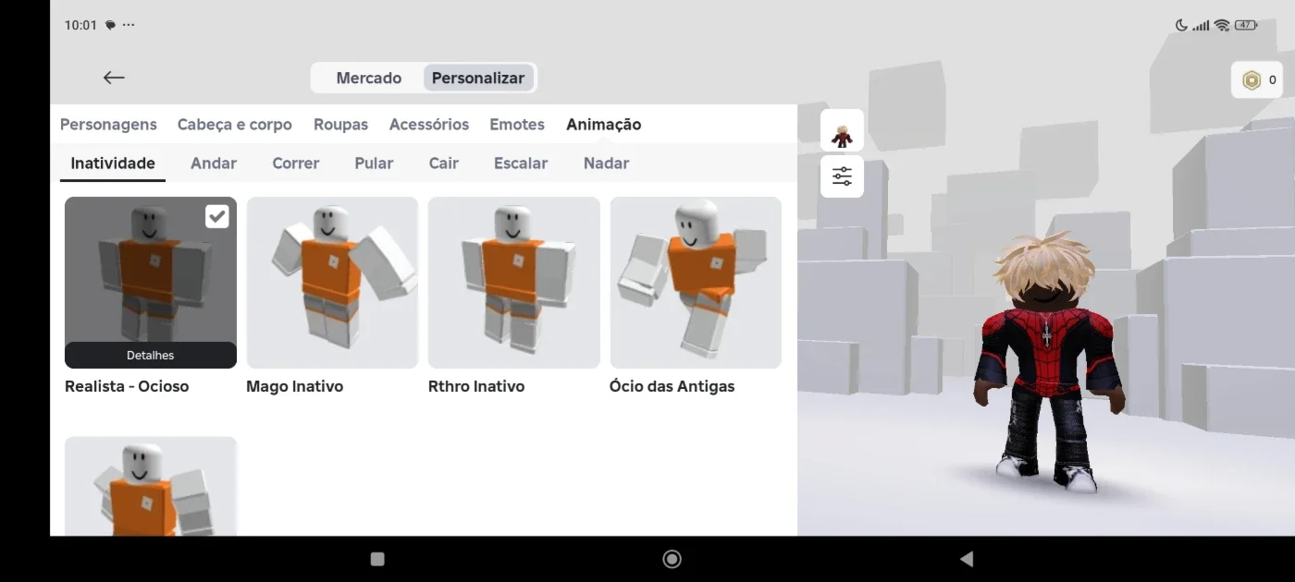Click the Mago Inativo label

coord(294,386)
